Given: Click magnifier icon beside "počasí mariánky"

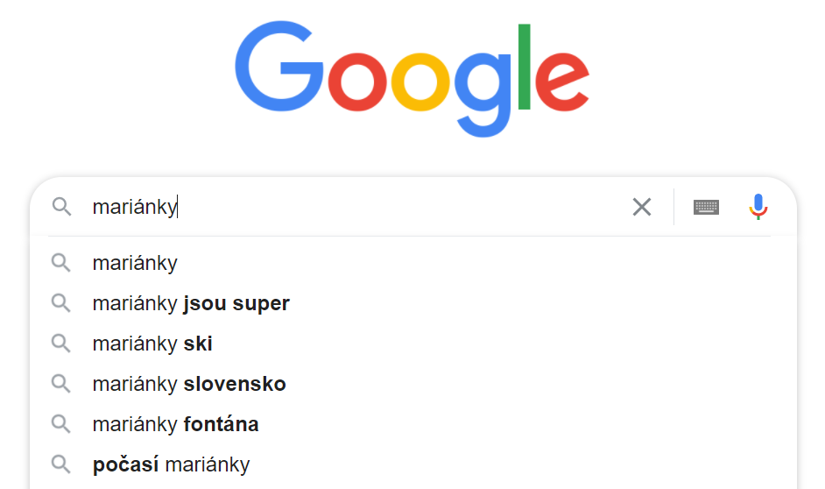Looking at the screenshot, I should [61, 464].
